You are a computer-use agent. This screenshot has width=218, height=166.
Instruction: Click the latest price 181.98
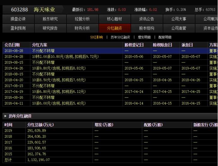[93, 9]
